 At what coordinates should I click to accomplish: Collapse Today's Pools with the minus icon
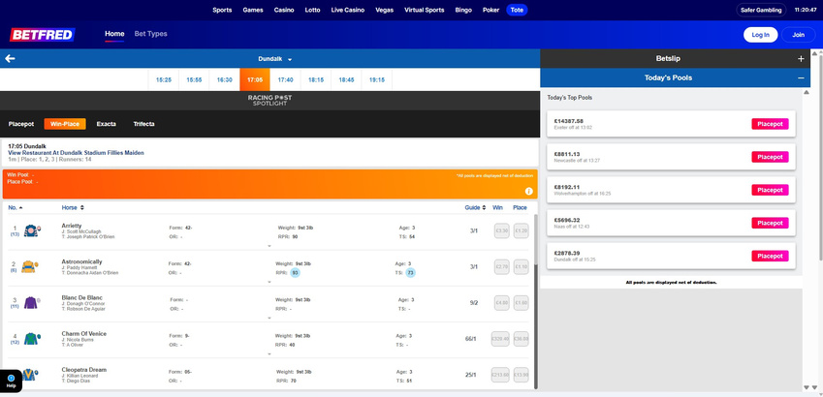[x=801, y=77]
